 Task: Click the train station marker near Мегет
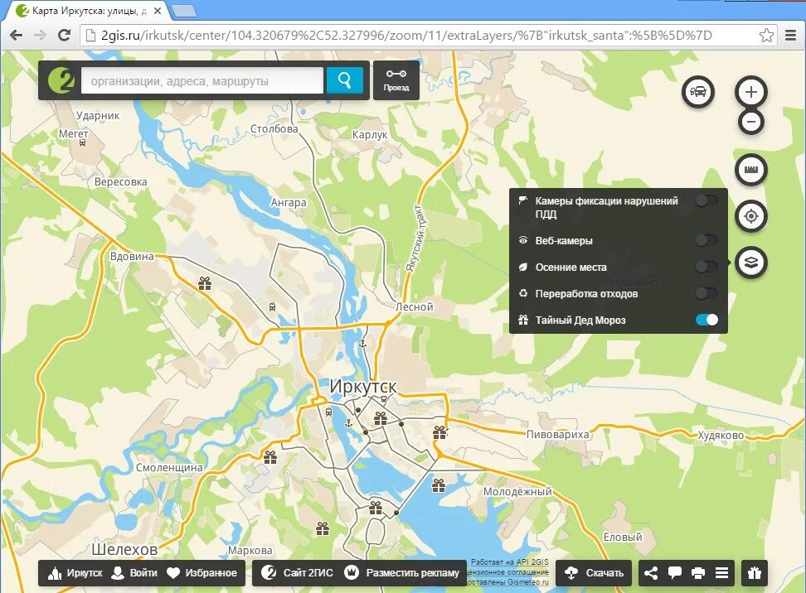pos(82,143)
